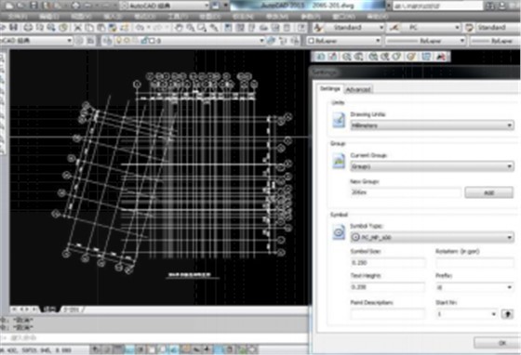Click the Cut scissors icon in toolbar
Screen dimensions: 521x355
[x=77, y=28]
